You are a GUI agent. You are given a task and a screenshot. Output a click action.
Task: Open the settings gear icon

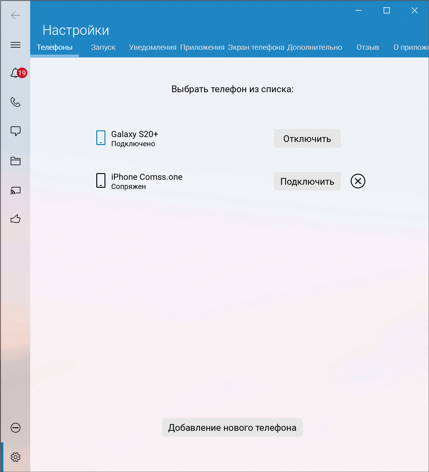[16, 457]
